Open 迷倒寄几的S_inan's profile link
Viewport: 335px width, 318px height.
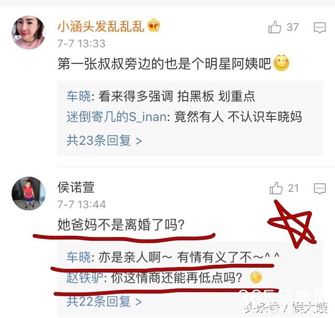pyautogui.click(x=116, y=117)
